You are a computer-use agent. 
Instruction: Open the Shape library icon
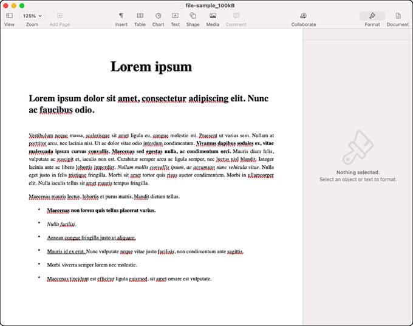(x=193, y=16)
